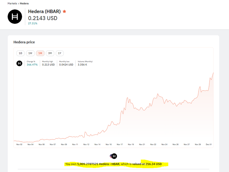Image resolution: width=229 pixels, height=172 pixels.
Task: Click the Dec 01 axis label
Action: (209, 144)
